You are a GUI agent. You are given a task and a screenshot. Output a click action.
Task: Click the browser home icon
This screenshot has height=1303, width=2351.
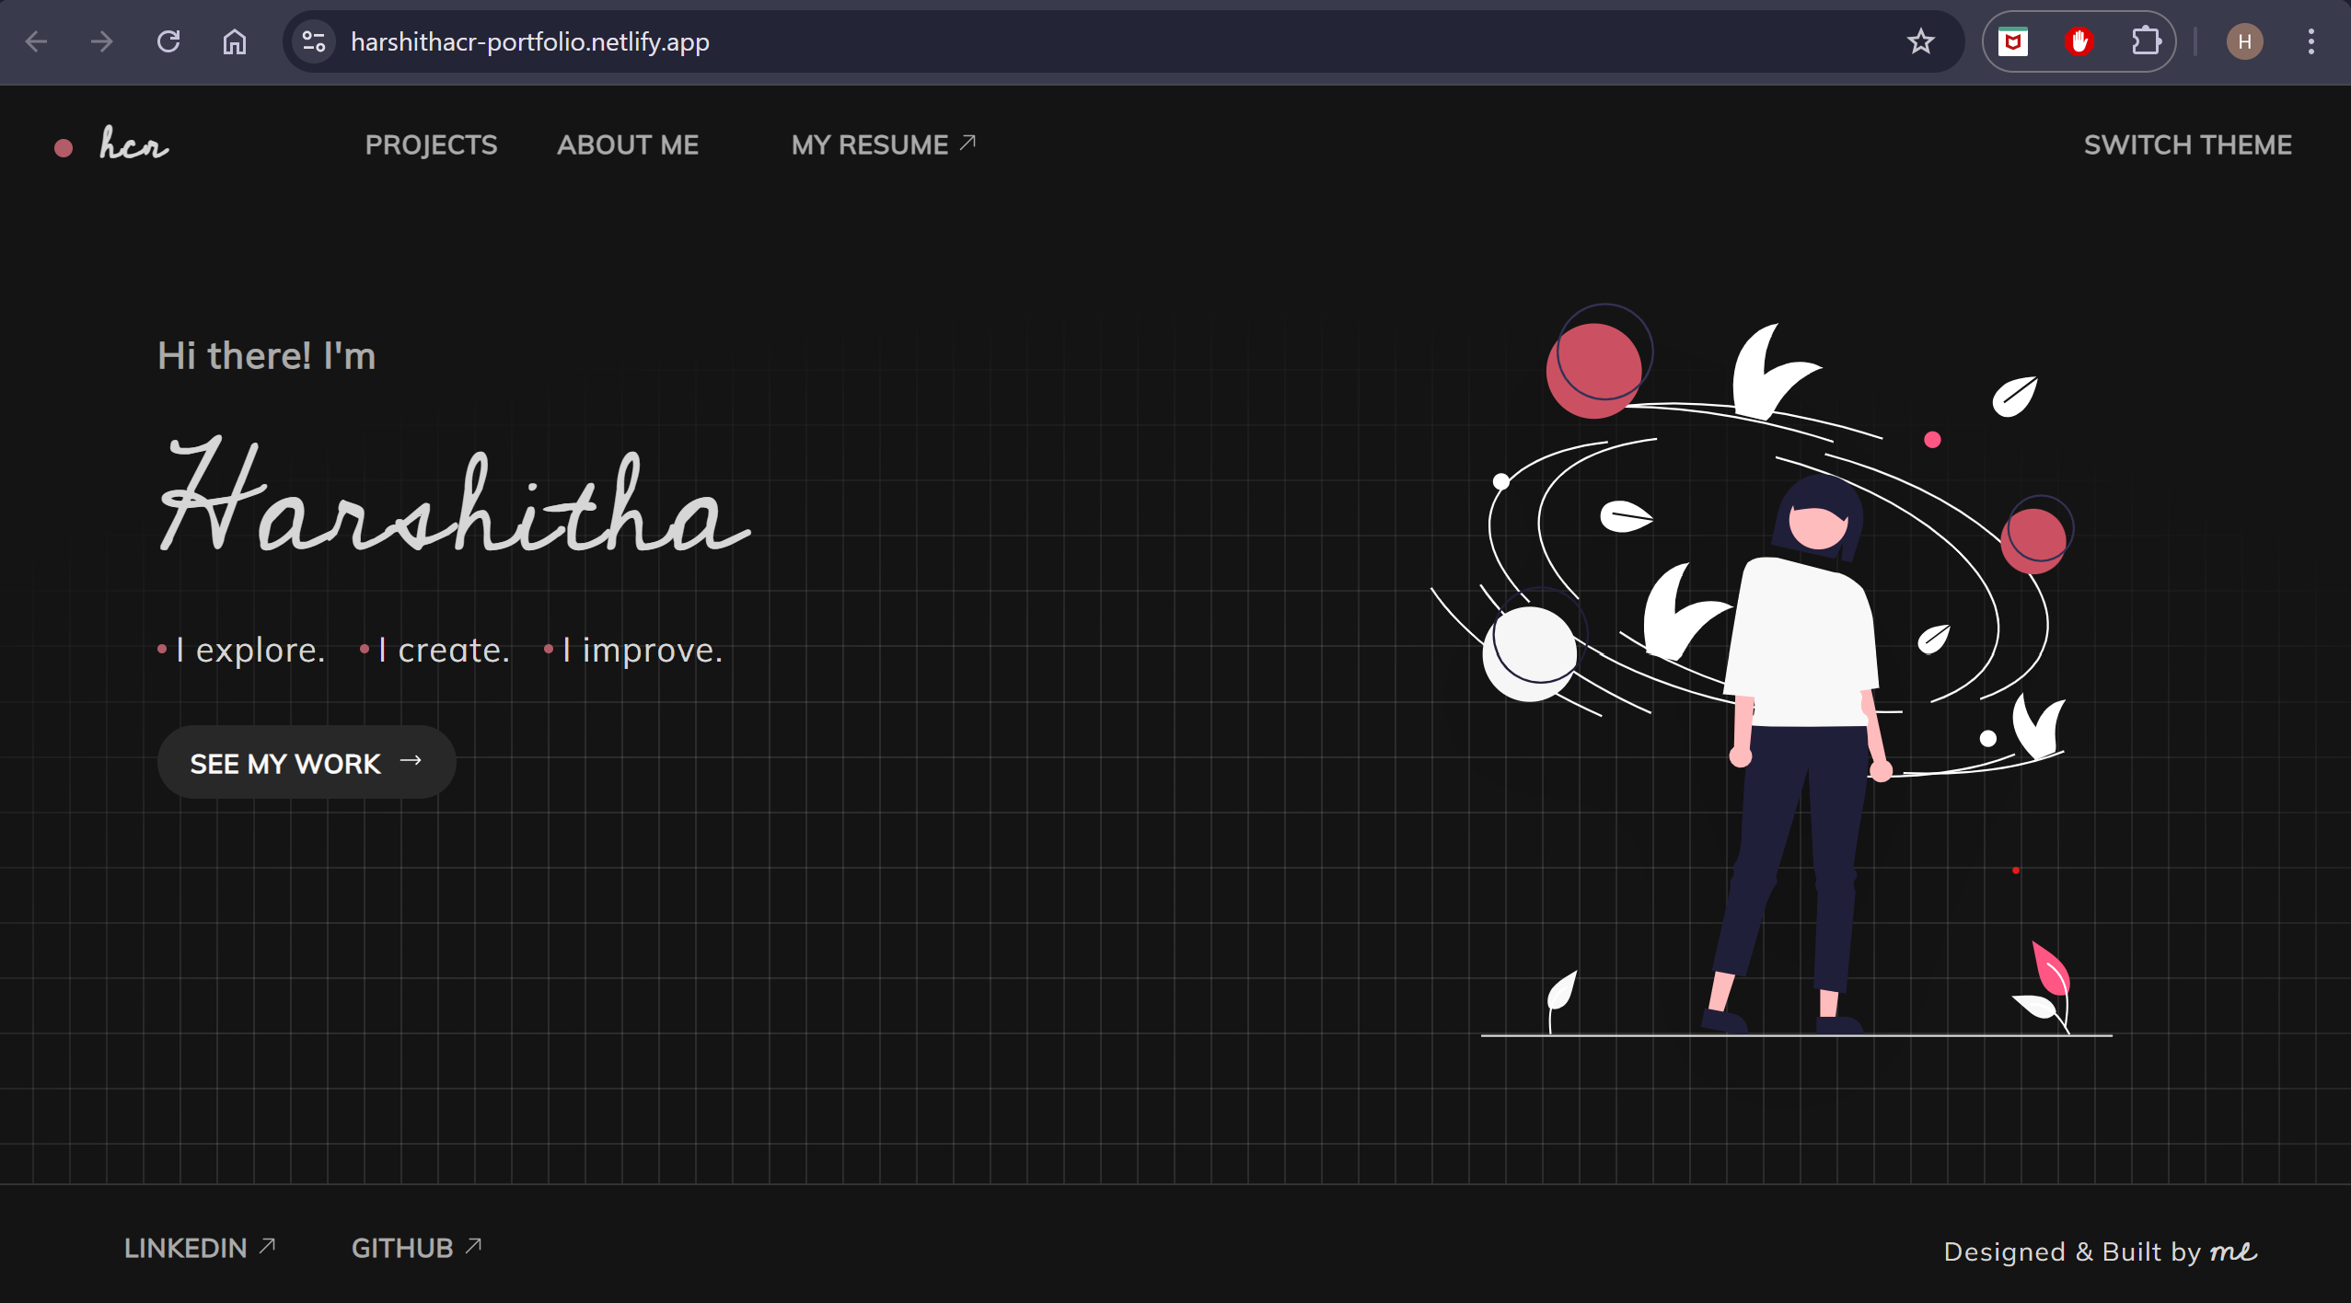click(x=235, y=41)
